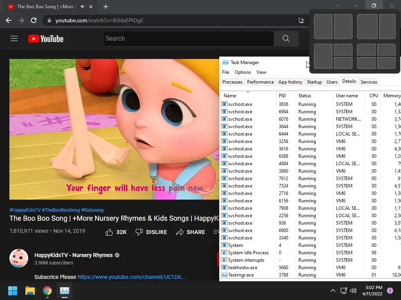Sort by the User name column header
This screenshot has width=401, height=300.
[349, 95]
